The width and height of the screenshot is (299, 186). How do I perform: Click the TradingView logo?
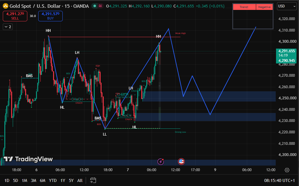(28, 159)
